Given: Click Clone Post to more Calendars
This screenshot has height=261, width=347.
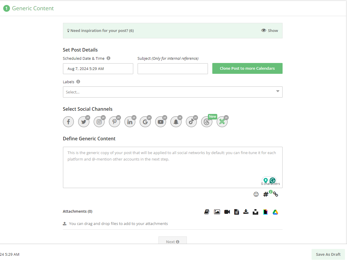Looking at the screenshot, I should point(247,68).
